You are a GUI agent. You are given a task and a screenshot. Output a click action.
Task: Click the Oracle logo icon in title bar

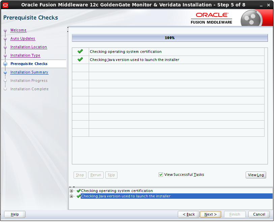pyautogui.click(x=5, y=5)
